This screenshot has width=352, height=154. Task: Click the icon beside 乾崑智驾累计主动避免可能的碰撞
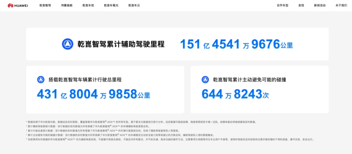[205, 80]
